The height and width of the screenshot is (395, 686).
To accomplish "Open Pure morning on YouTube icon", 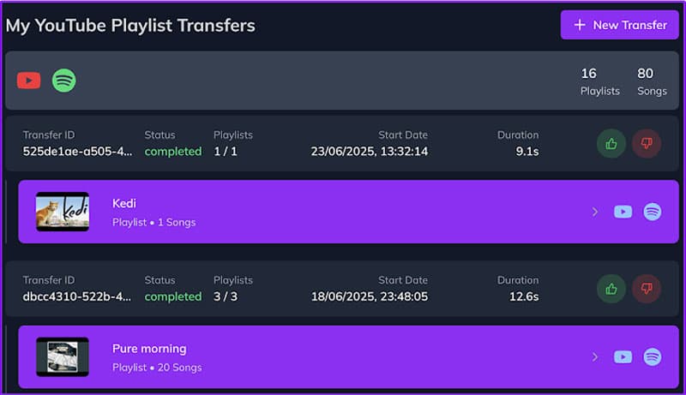I will (x=623, y=356).
